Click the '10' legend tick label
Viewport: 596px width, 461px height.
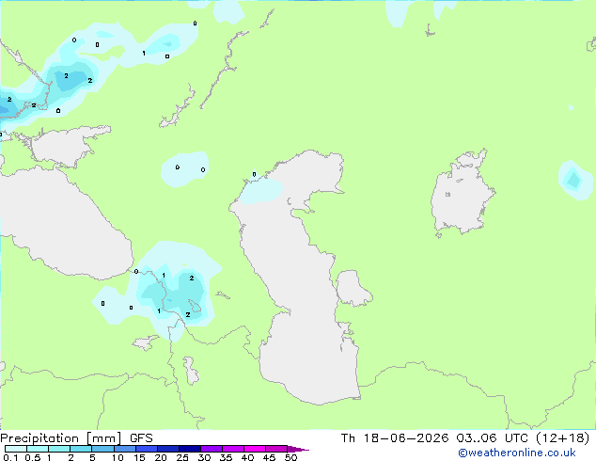tap(118, 457)
